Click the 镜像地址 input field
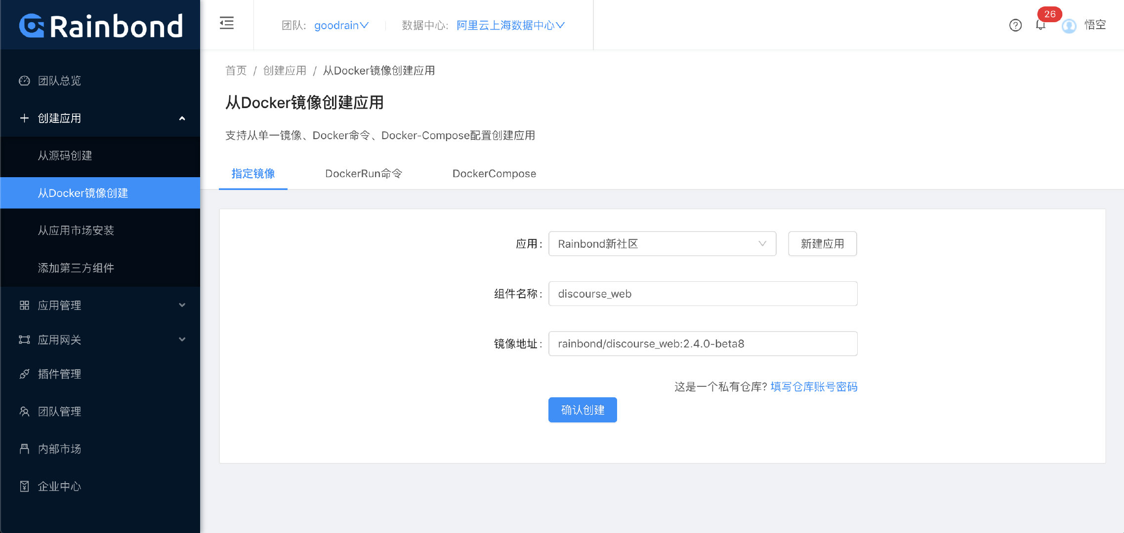The height and width of the screenshot is (533, 1124). click(x=702, y=343)
